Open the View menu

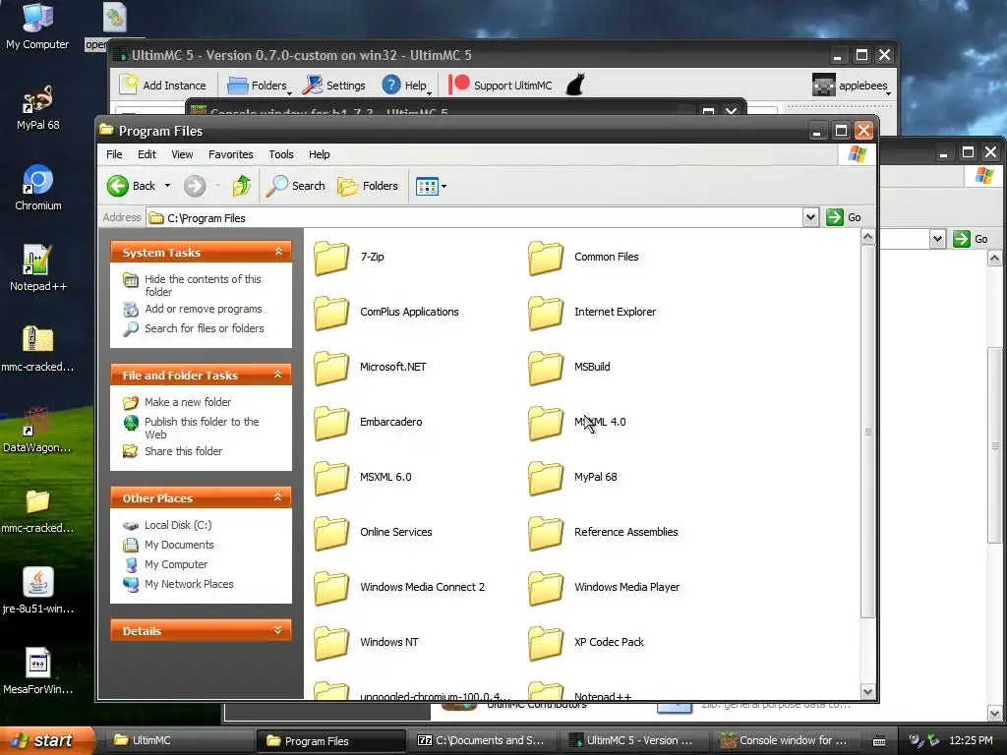tap(182, 154)
